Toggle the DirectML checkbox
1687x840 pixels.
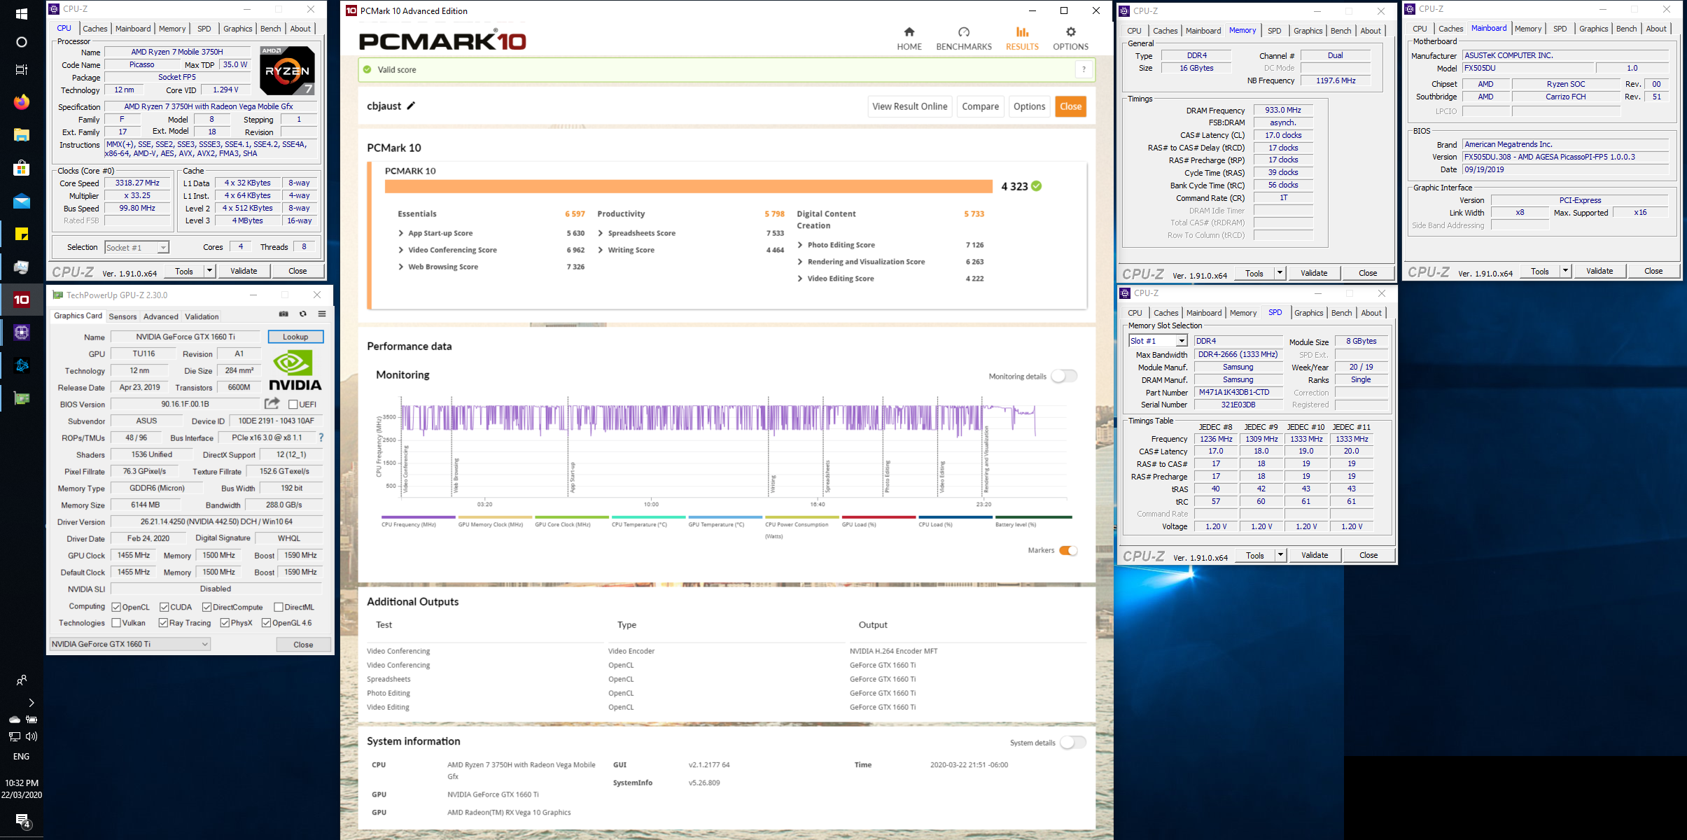279,607
